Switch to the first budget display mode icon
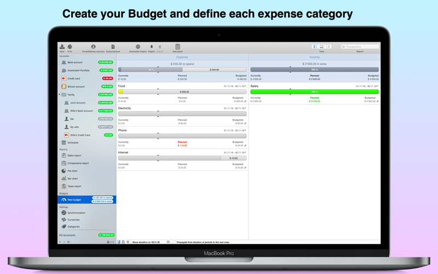 coord(119,242)
